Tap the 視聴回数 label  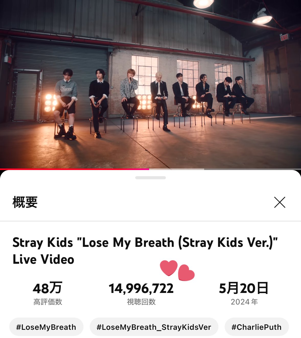(x=141, y=302)
